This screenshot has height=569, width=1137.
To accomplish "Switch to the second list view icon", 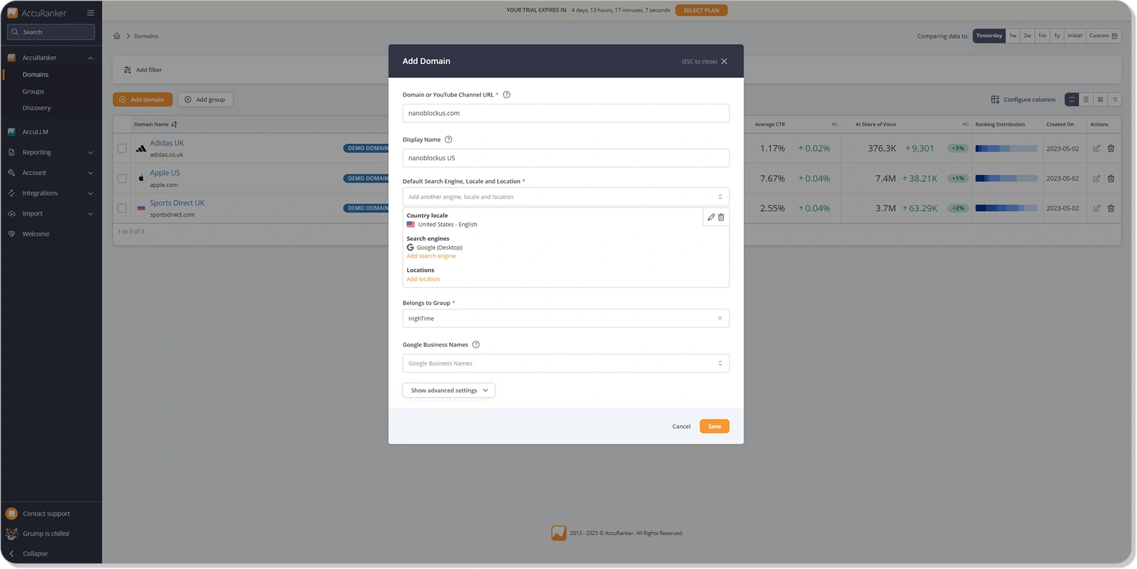I will coord(1086,100).
